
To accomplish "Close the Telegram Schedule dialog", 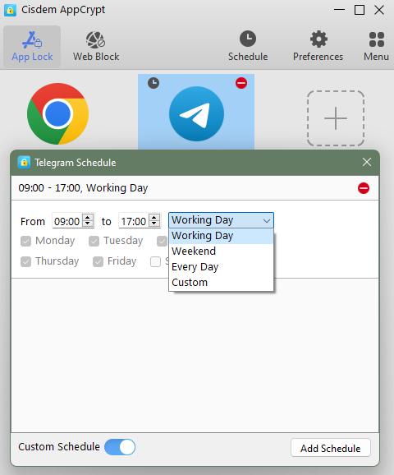I will click(367, 162).
